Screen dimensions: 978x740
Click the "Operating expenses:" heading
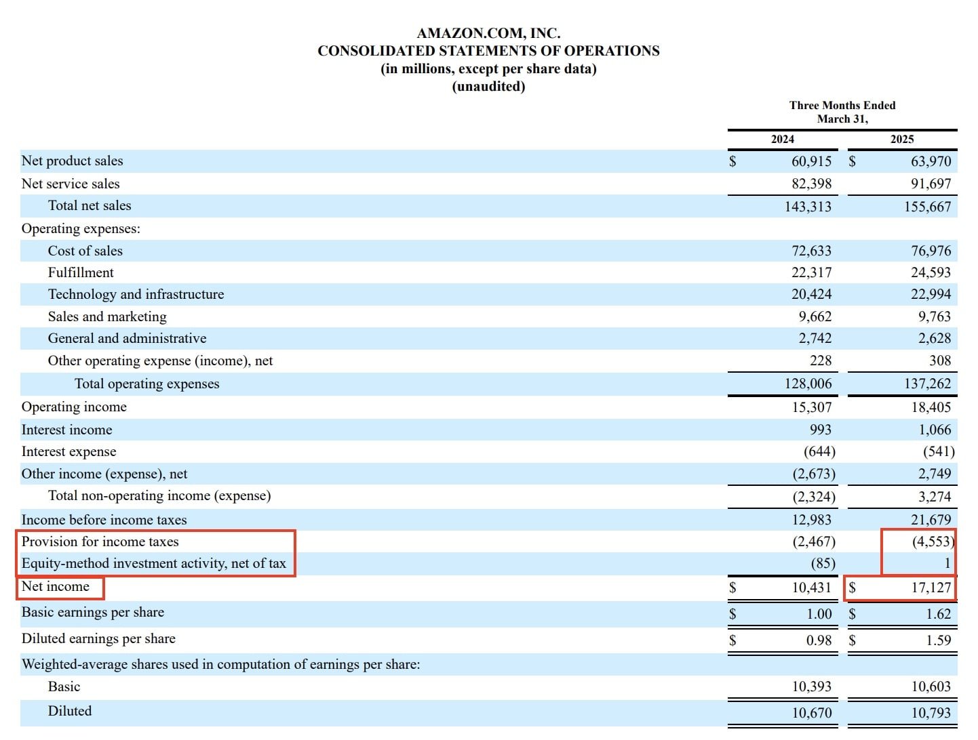tap(81, 228)
